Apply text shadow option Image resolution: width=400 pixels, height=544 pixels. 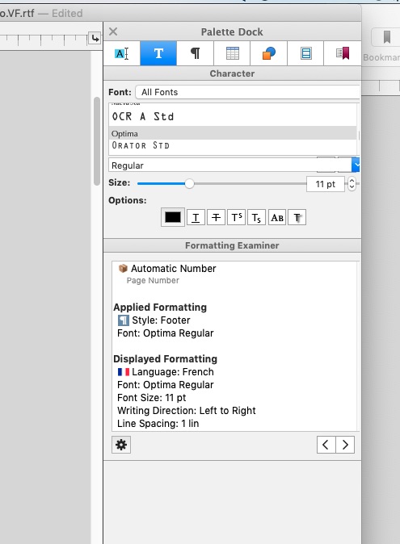tap(297, 218)
